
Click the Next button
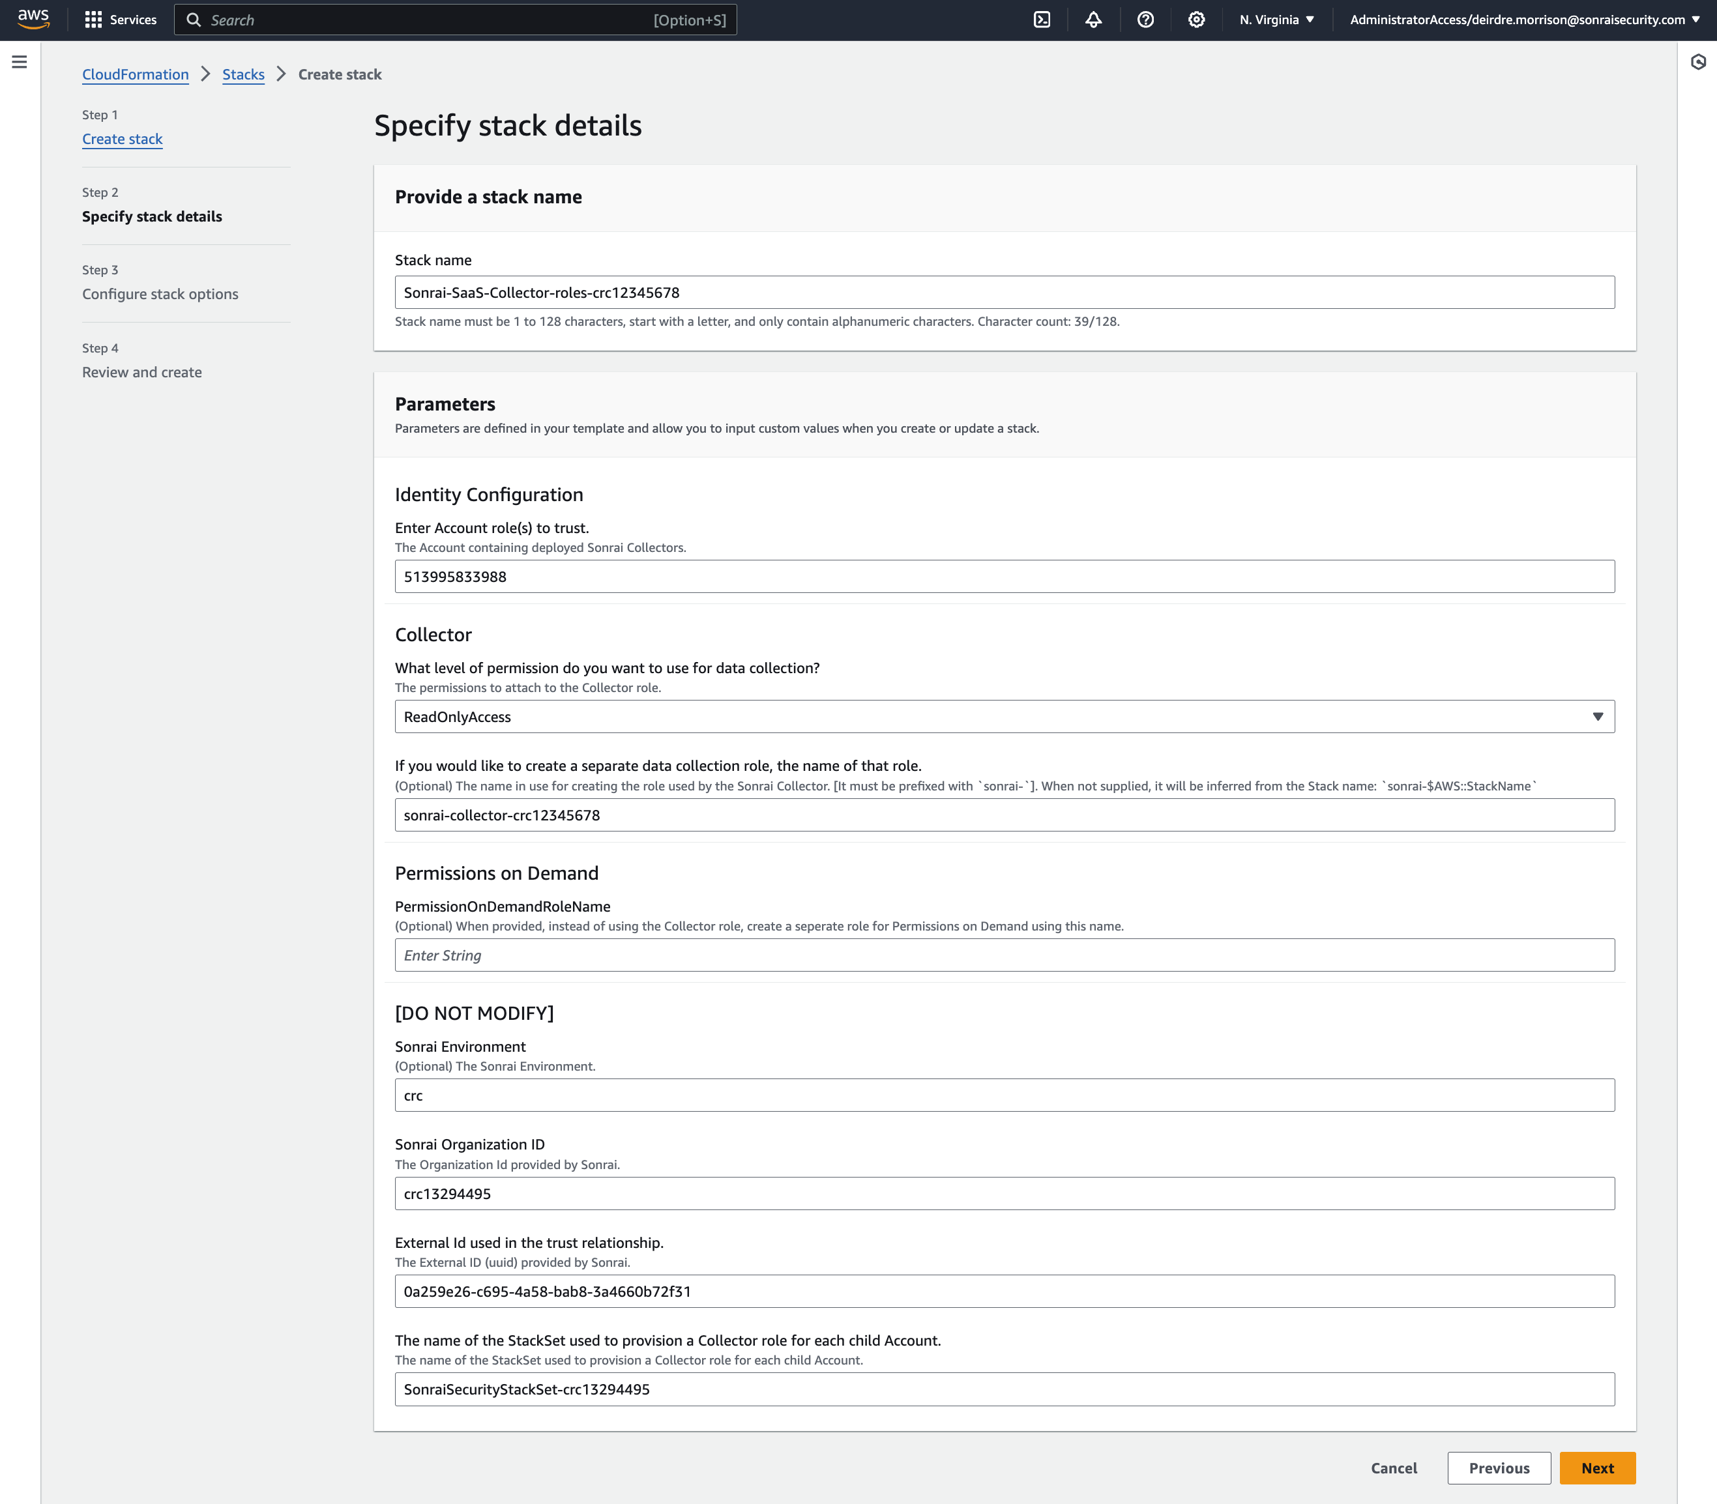1597,1468
